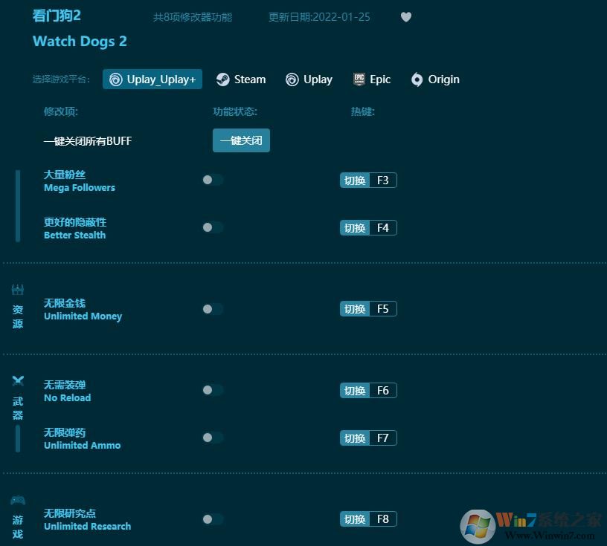The width and height of the screenshot is (607, 546).
Task: Toggle Unlimited Research on
Action: click(x=213, y=519)
